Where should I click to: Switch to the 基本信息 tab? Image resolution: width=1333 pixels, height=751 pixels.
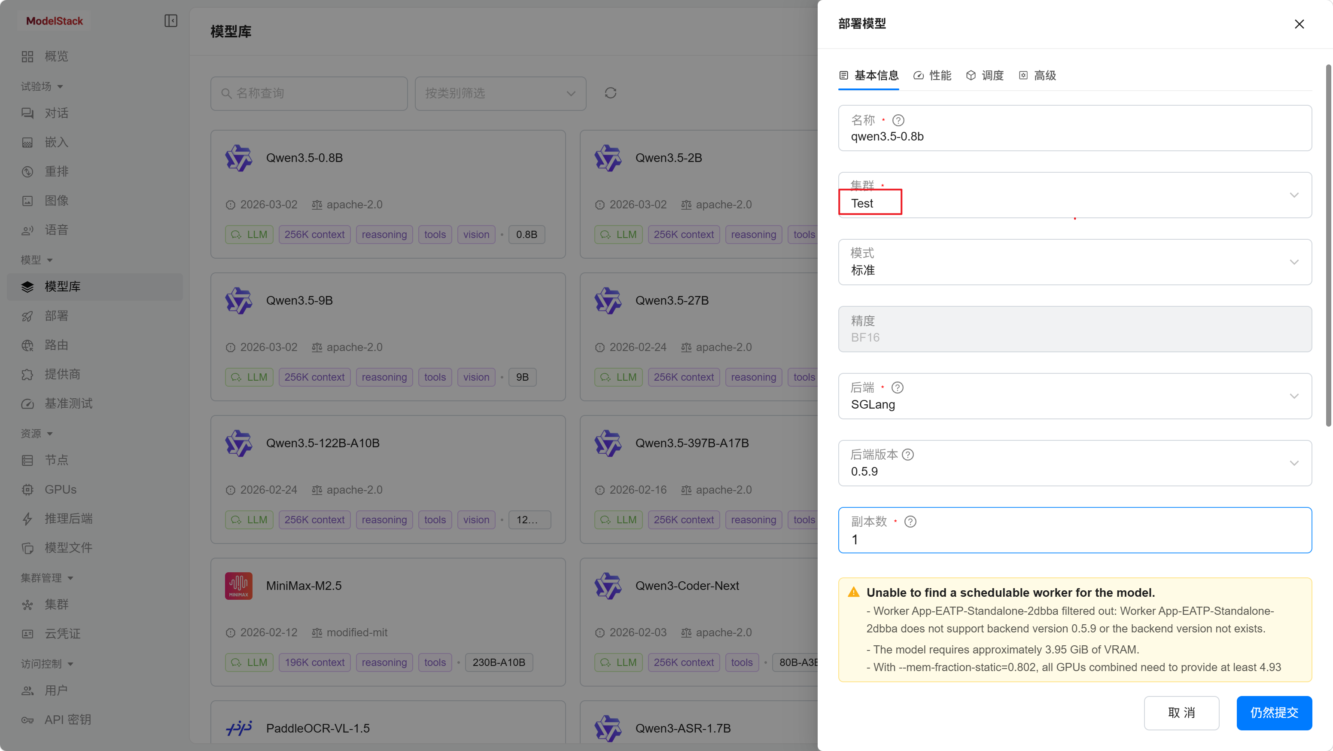point(869,76)
